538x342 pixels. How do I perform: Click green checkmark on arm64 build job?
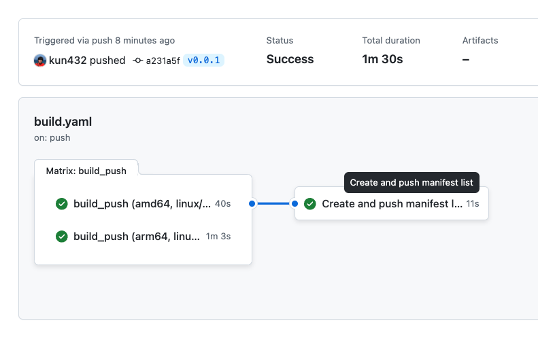click(x=62, y=237)
